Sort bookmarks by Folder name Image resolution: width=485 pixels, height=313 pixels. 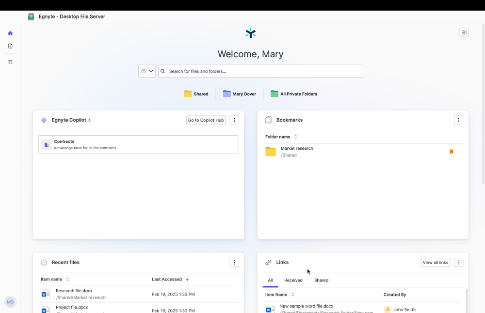coord(281,137)
